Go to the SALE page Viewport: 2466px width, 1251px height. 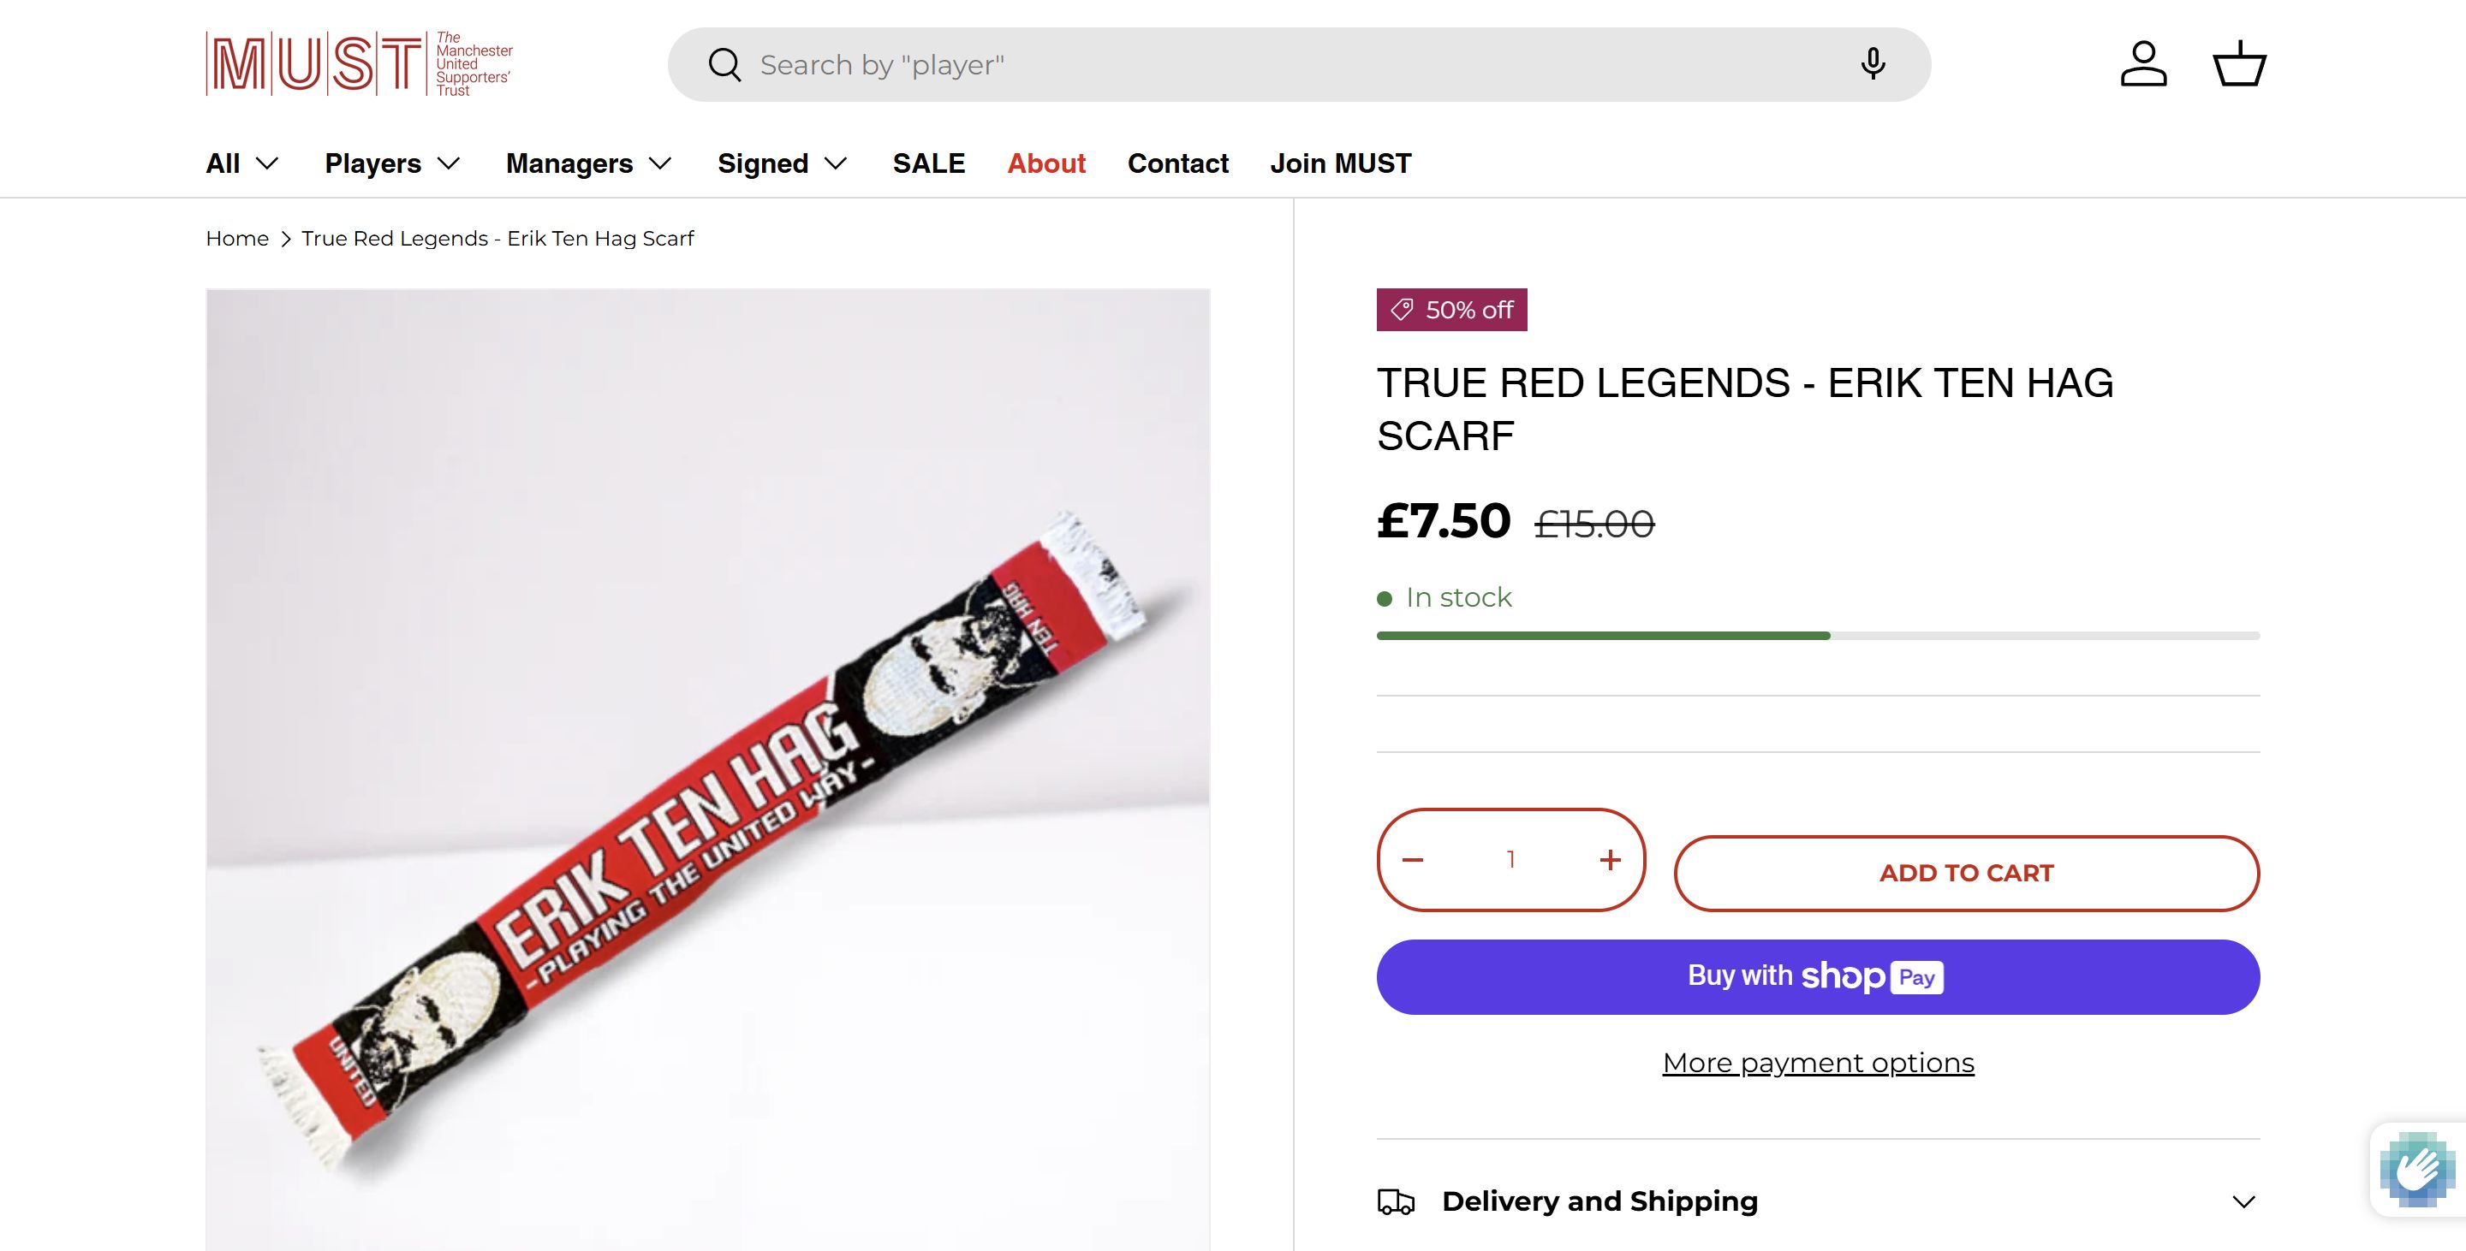pos(928,163)
